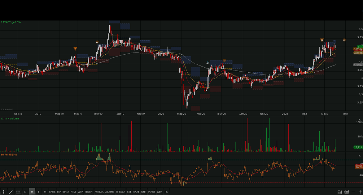Click the orange triangle marker near Μαϊ'19

(75, 49)
